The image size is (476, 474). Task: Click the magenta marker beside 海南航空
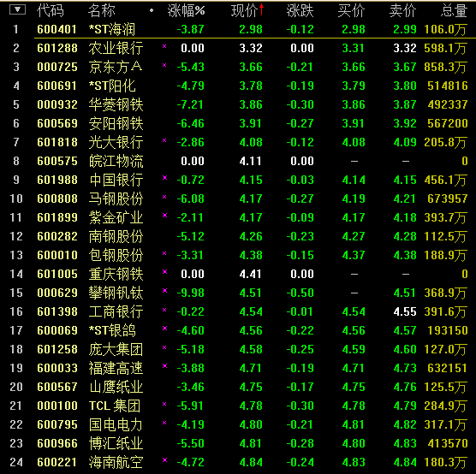pos(164,459)
